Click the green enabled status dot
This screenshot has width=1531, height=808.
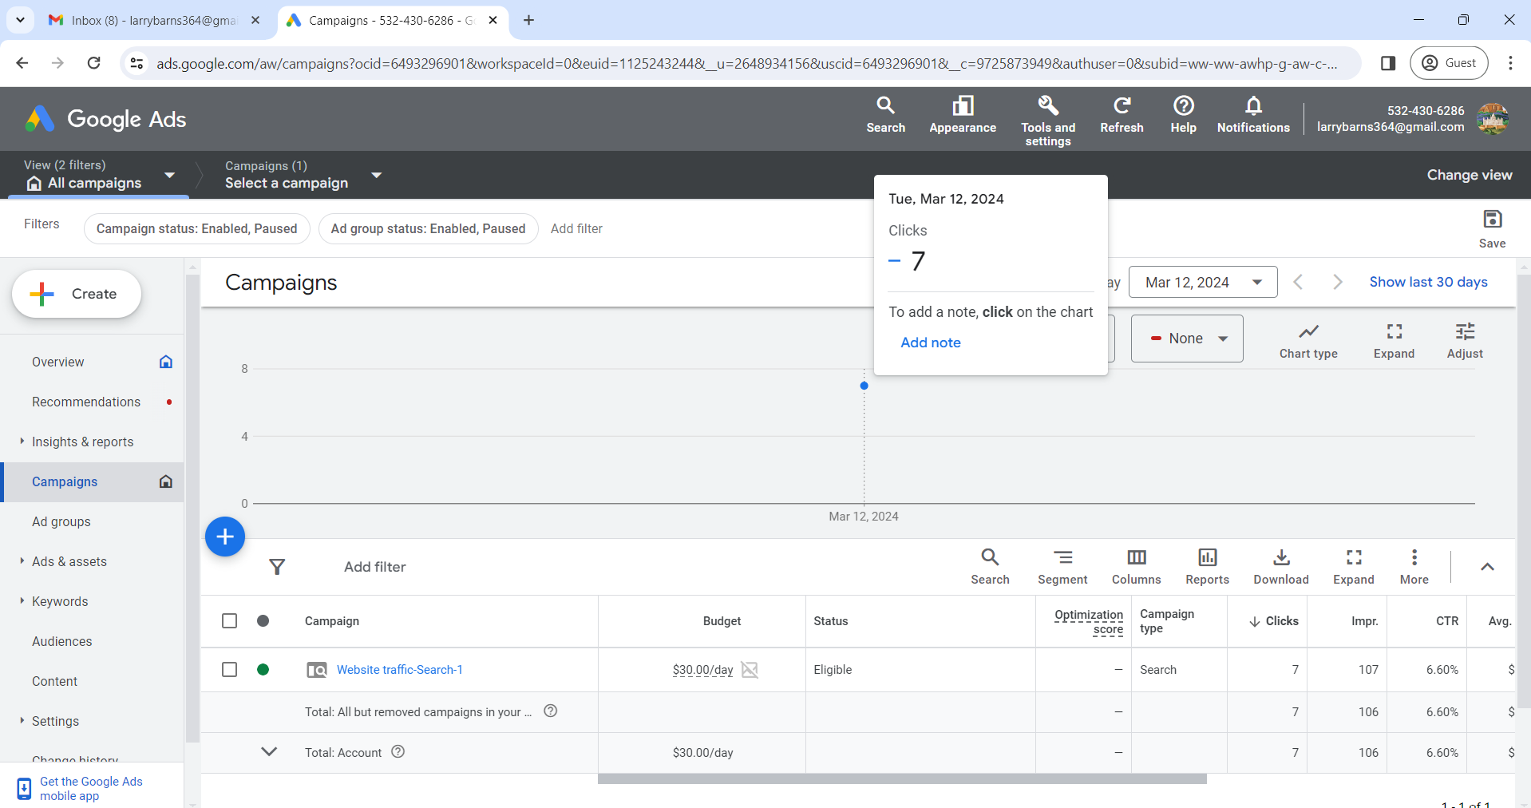click(263, 669)
